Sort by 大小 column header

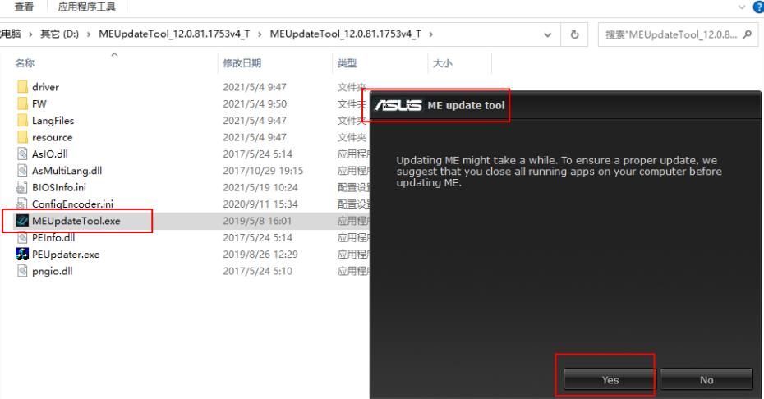[x=443, y=63]
